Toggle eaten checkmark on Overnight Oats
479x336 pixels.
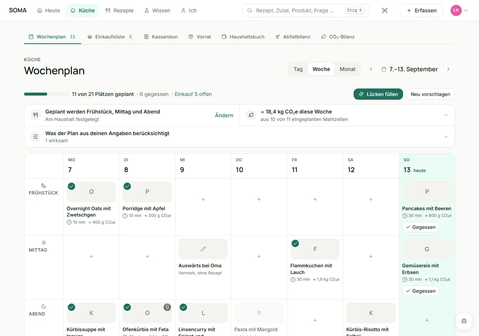pyautogui.click(x=71, y=186)
